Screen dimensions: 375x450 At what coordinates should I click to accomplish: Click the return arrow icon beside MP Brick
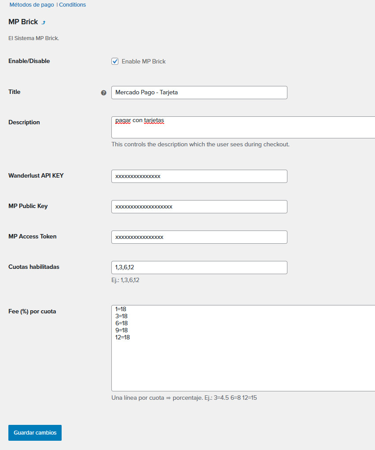point(44,22)
